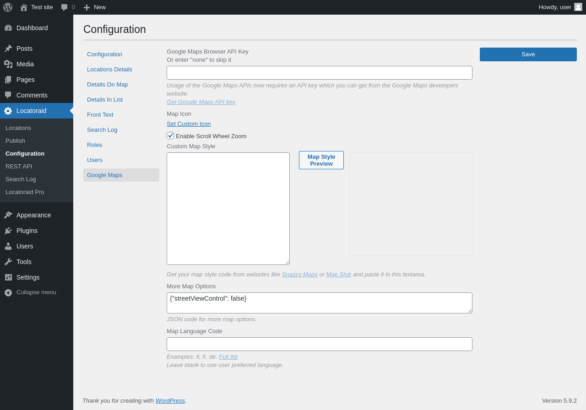Image resolution: width=586 pixels, height=410 pixels.
Task: Open the comments bubble icon in admin bar
Action: 65,7
